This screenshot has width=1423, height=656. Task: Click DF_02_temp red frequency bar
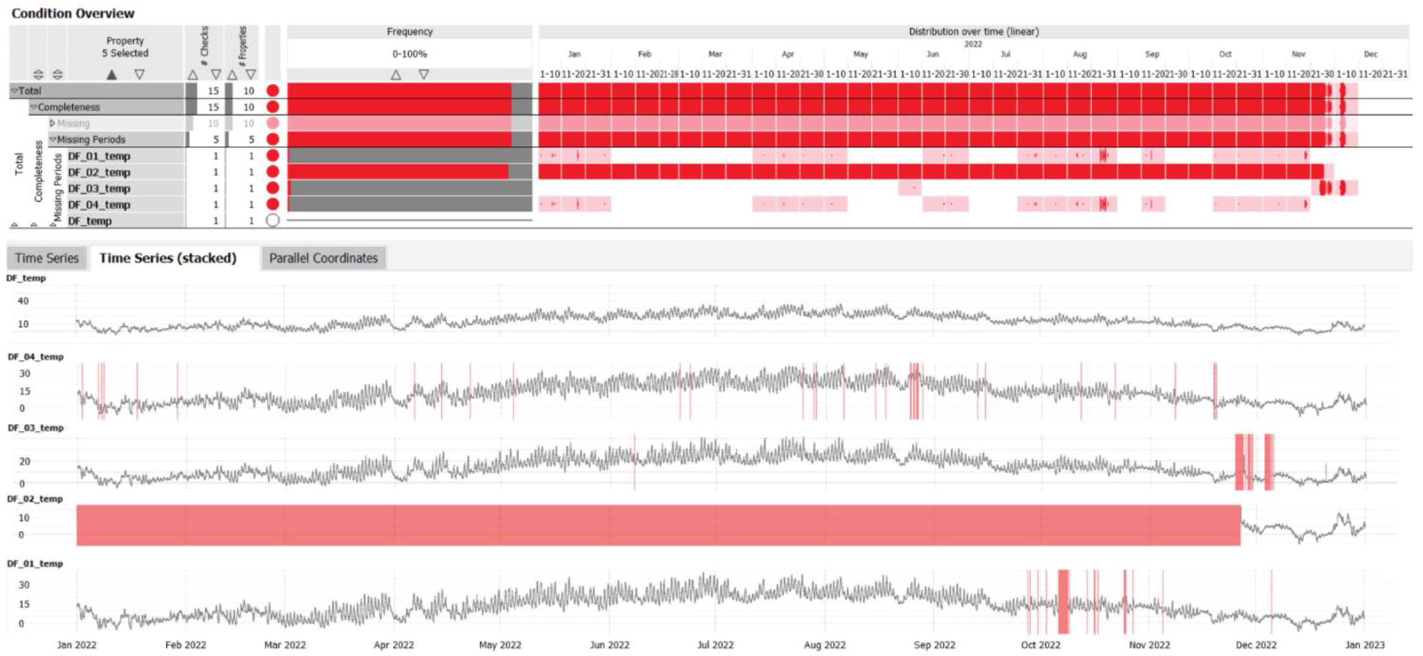[398, 172]
